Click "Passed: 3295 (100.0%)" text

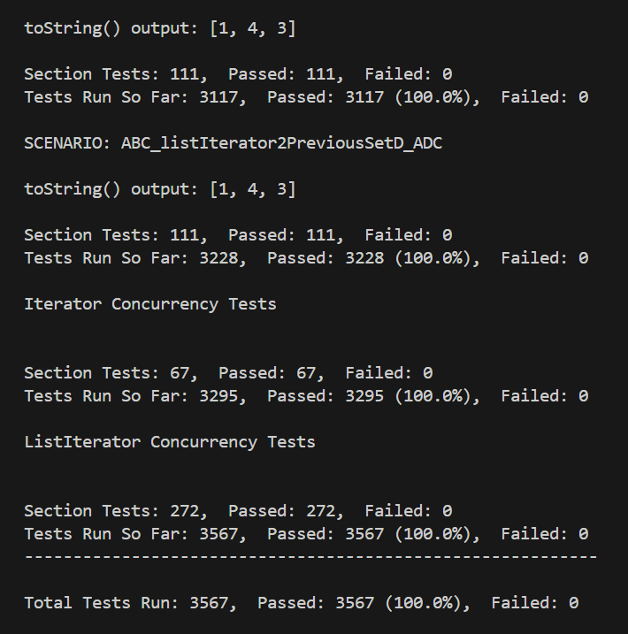click(x=373, y=396)
